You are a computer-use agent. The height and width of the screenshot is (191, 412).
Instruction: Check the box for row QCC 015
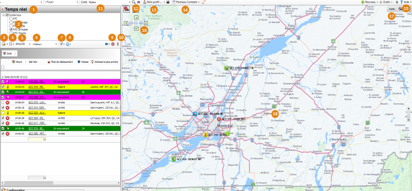click(x=3, y=102)
